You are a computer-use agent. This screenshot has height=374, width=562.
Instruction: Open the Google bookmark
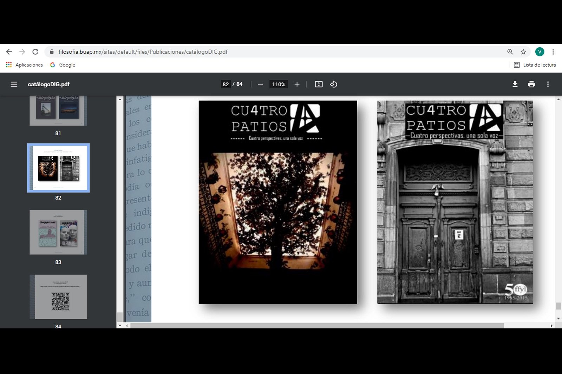pos(63,65)
